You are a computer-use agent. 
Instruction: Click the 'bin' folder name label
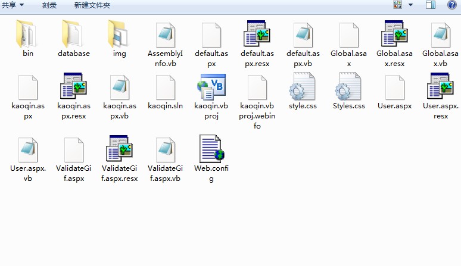click(28, 54)
